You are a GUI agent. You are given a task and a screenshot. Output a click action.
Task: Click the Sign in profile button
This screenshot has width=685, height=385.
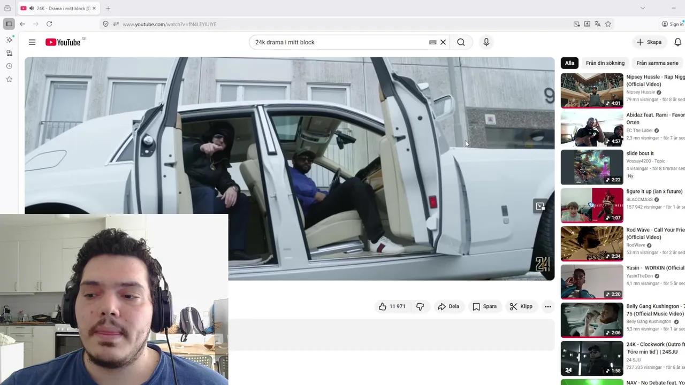pyautogui.click(x=673, y=24)
